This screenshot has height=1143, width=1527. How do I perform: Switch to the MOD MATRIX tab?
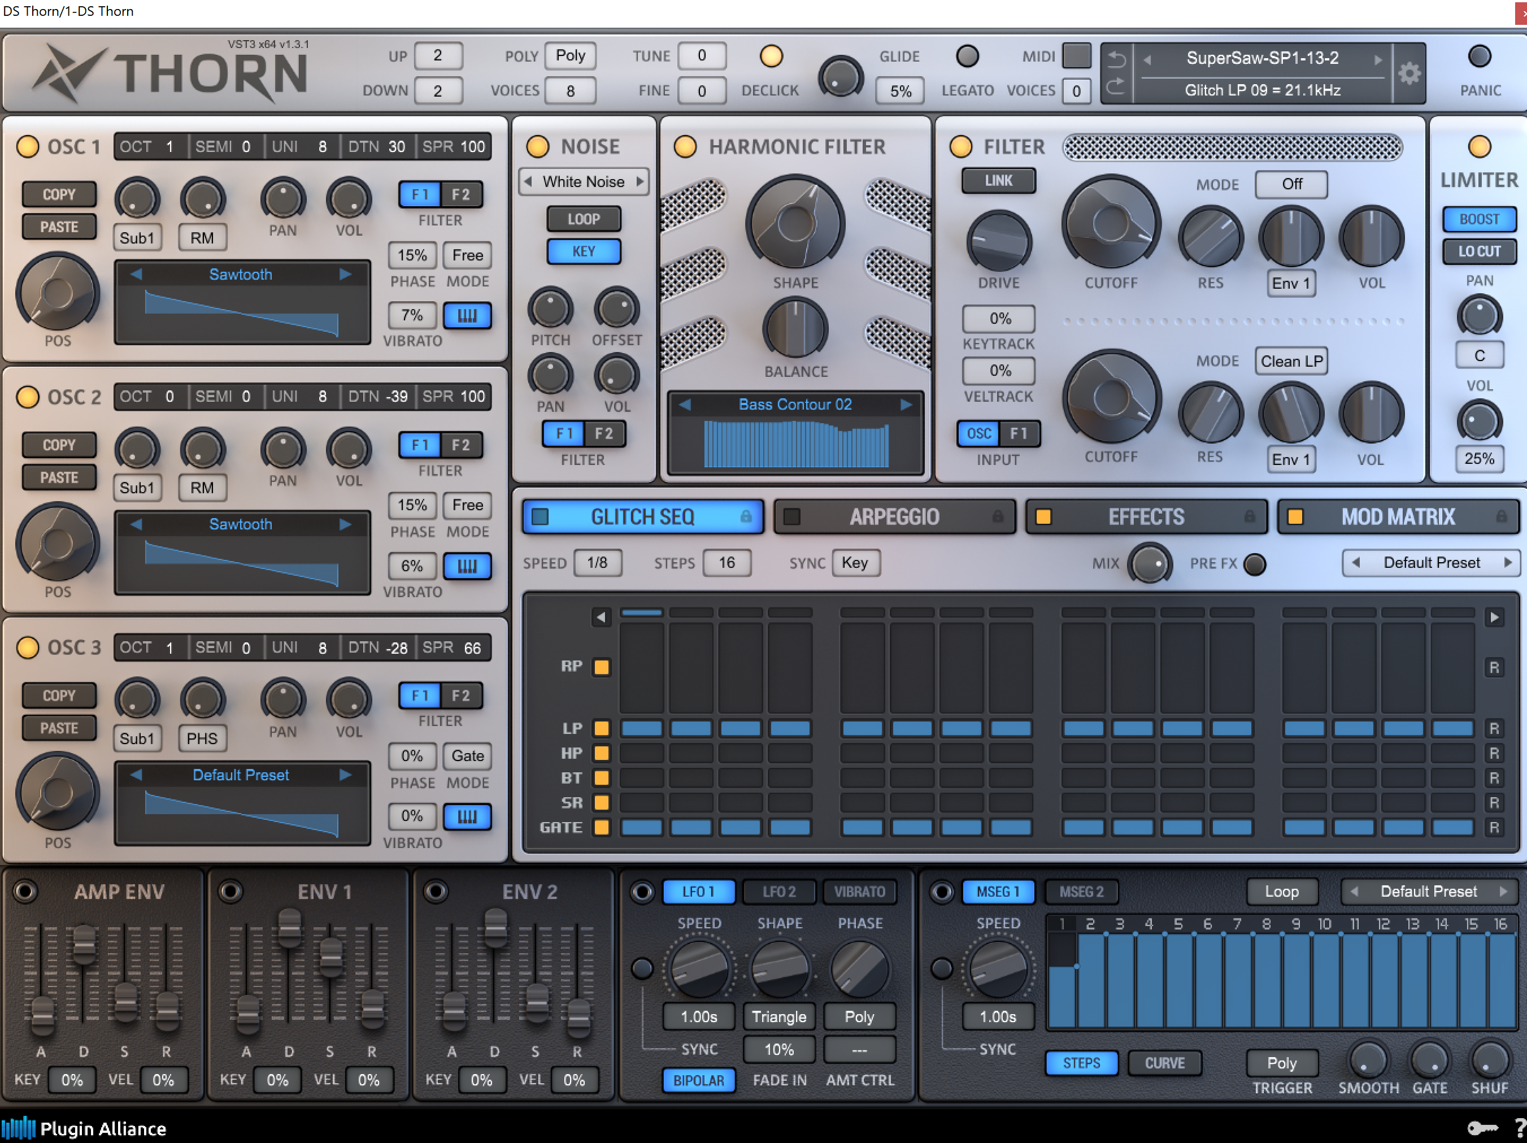tap(1397, 516)
